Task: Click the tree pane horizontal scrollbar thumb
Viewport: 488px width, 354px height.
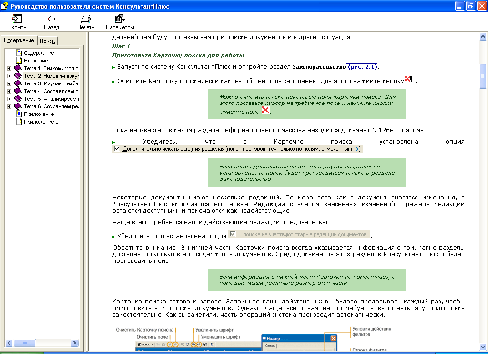Action: pos(25,343)
